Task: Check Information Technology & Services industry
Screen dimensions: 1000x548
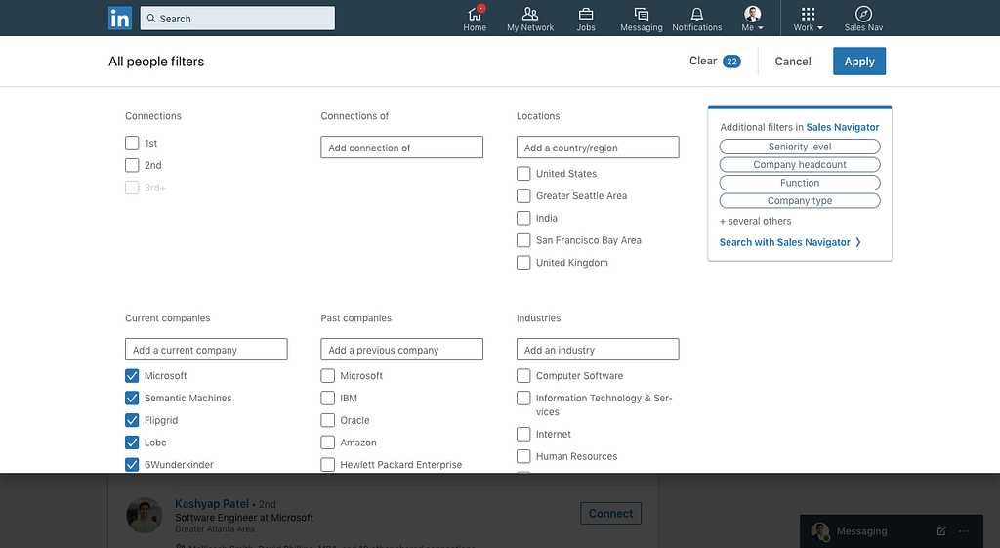Action: pos(523,399)
